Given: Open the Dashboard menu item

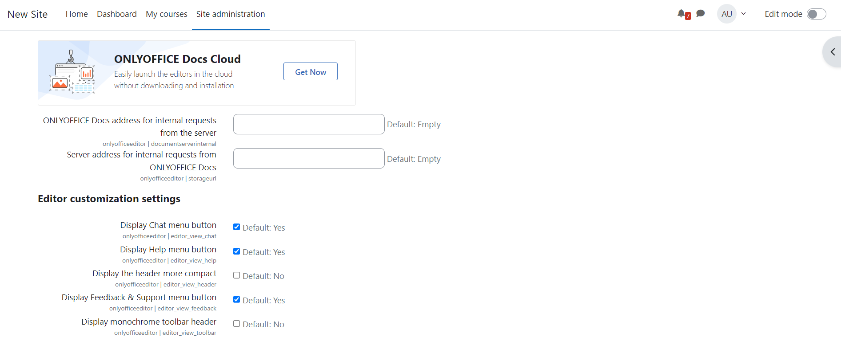Looking at the screenshot, I should coord(117,14).
